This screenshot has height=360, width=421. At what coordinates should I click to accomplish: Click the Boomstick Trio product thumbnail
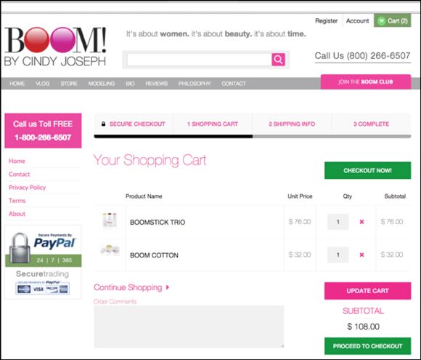pyautogui.click(x=110, y=220)
